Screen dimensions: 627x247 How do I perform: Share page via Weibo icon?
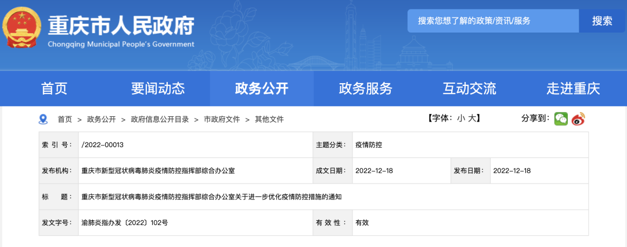click(x=578, y=119)
